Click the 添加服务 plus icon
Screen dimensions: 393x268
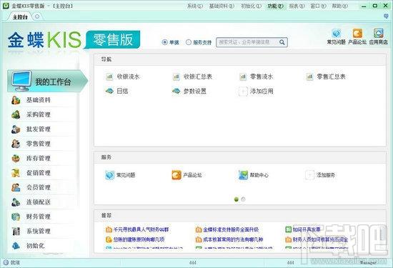click(x=310, y=175)
